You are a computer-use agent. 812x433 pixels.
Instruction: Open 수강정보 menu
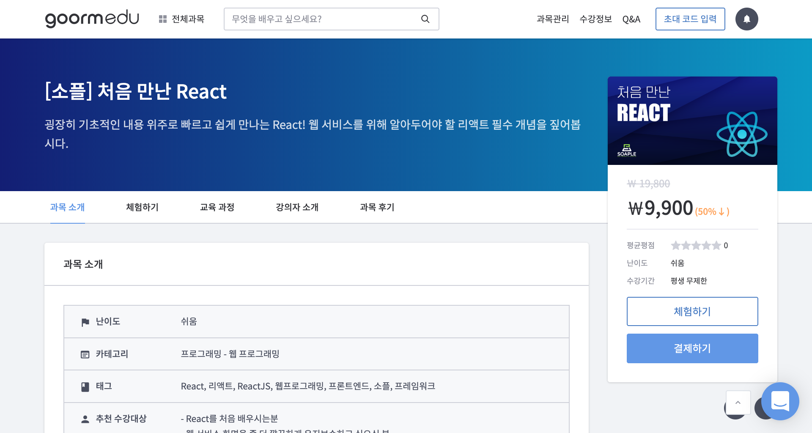point(595,19)
